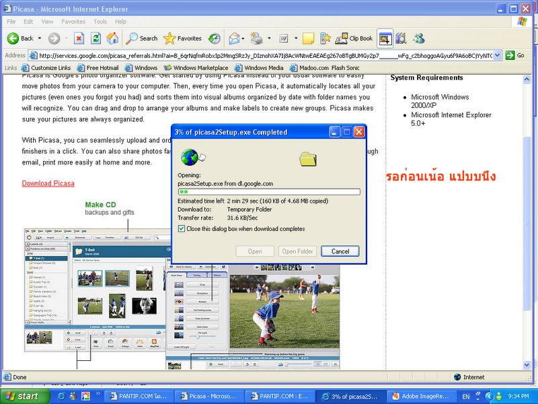Open Free Hotmail link

click(98, 68)
